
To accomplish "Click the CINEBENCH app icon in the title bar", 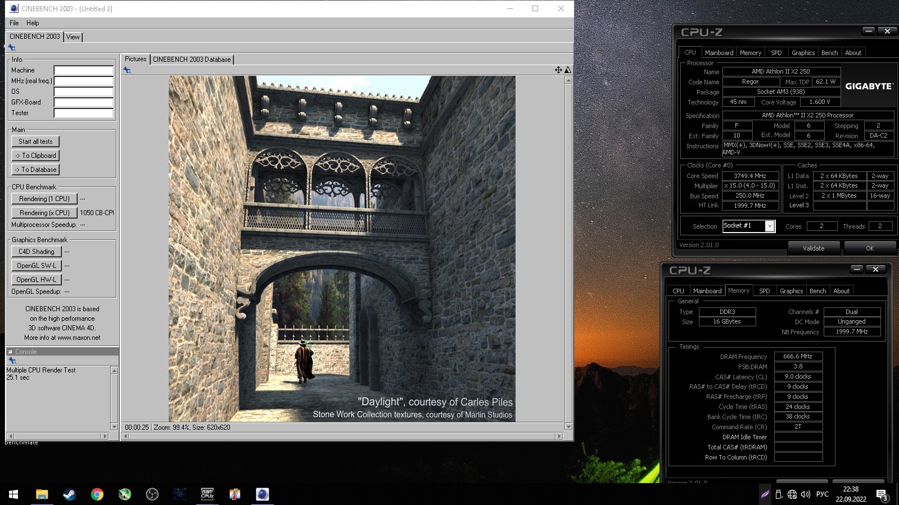I will pyautogui.click(x=14, y=8).
